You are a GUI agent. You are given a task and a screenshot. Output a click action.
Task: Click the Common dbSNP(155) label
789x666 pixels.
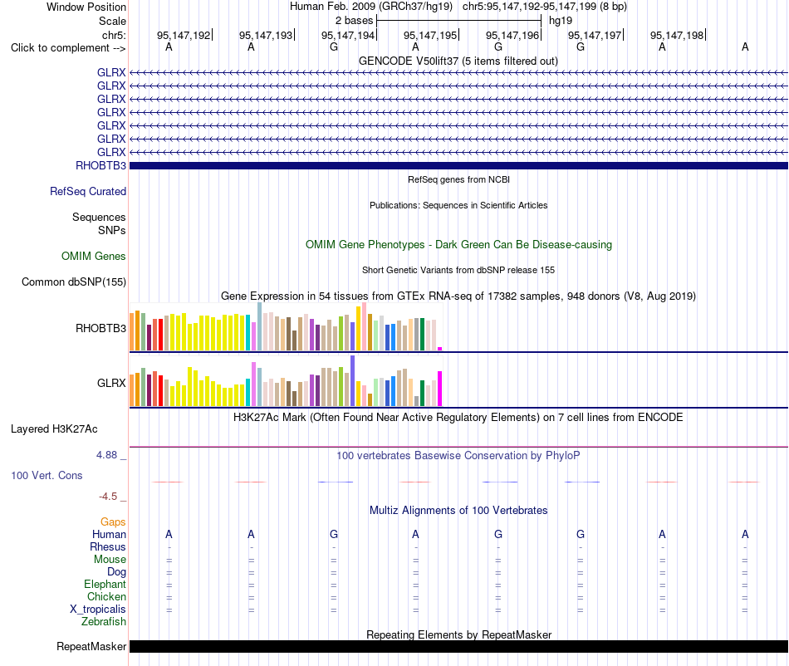tap(73, 282)
